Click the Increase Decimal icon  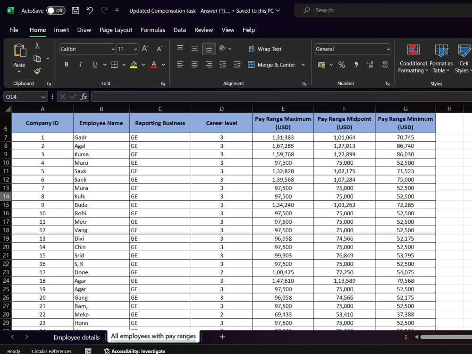point(369,65)
